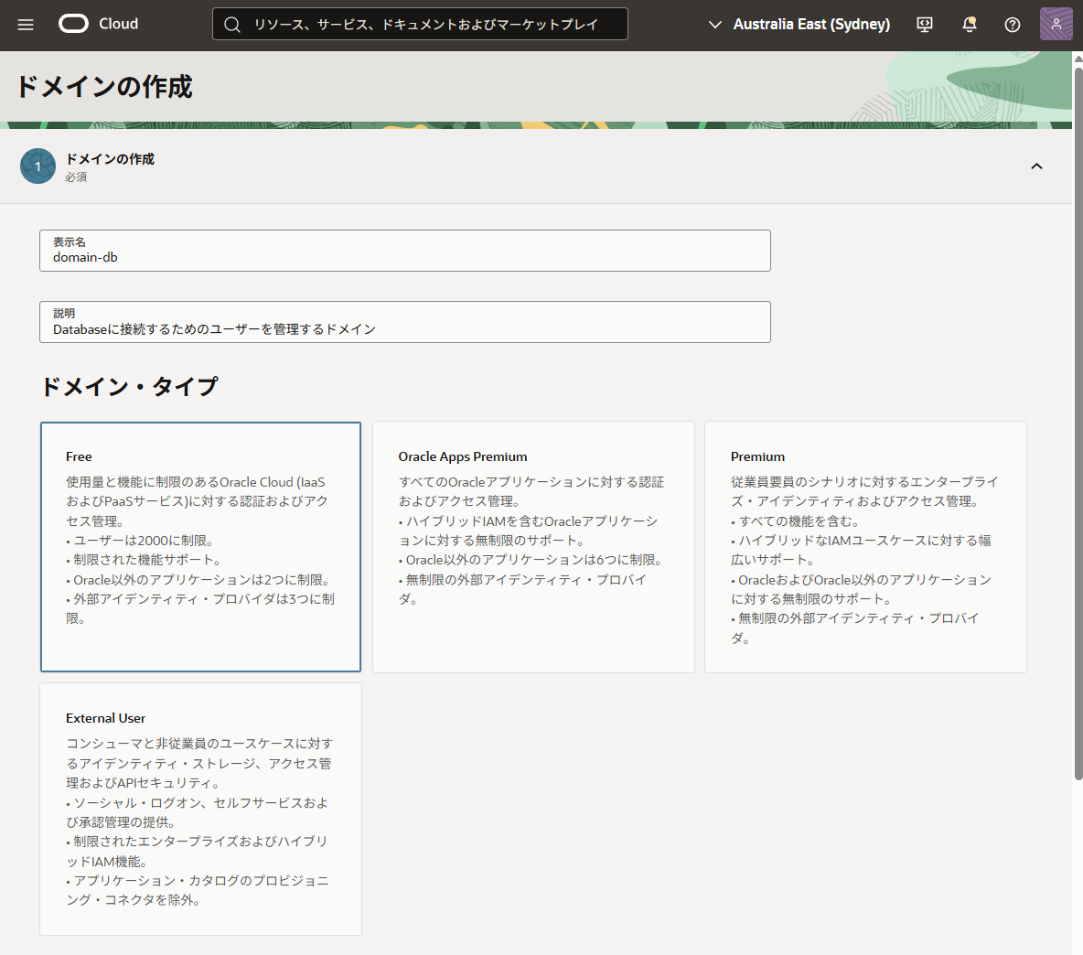Viewport: 1083px width, 955px height.
Task: Click the search magnifier icon
Action: pyautogui.click(x=231, y=24)
